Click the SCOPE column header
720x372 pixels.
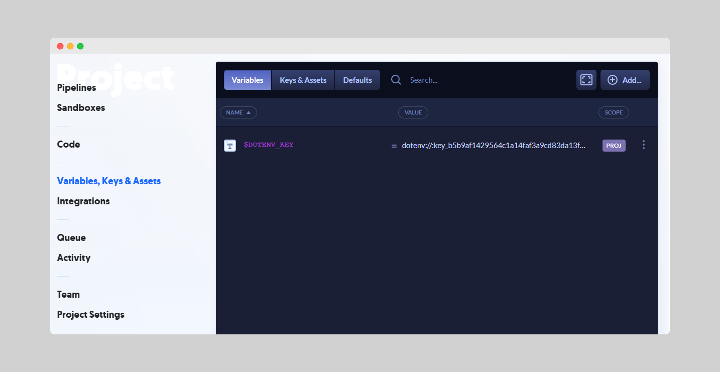pos(614,112)
